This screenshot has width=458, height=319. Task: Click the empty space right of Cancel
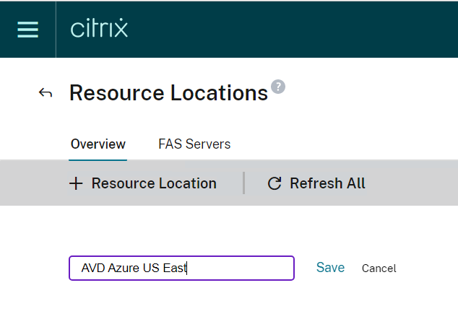(430, 268)
